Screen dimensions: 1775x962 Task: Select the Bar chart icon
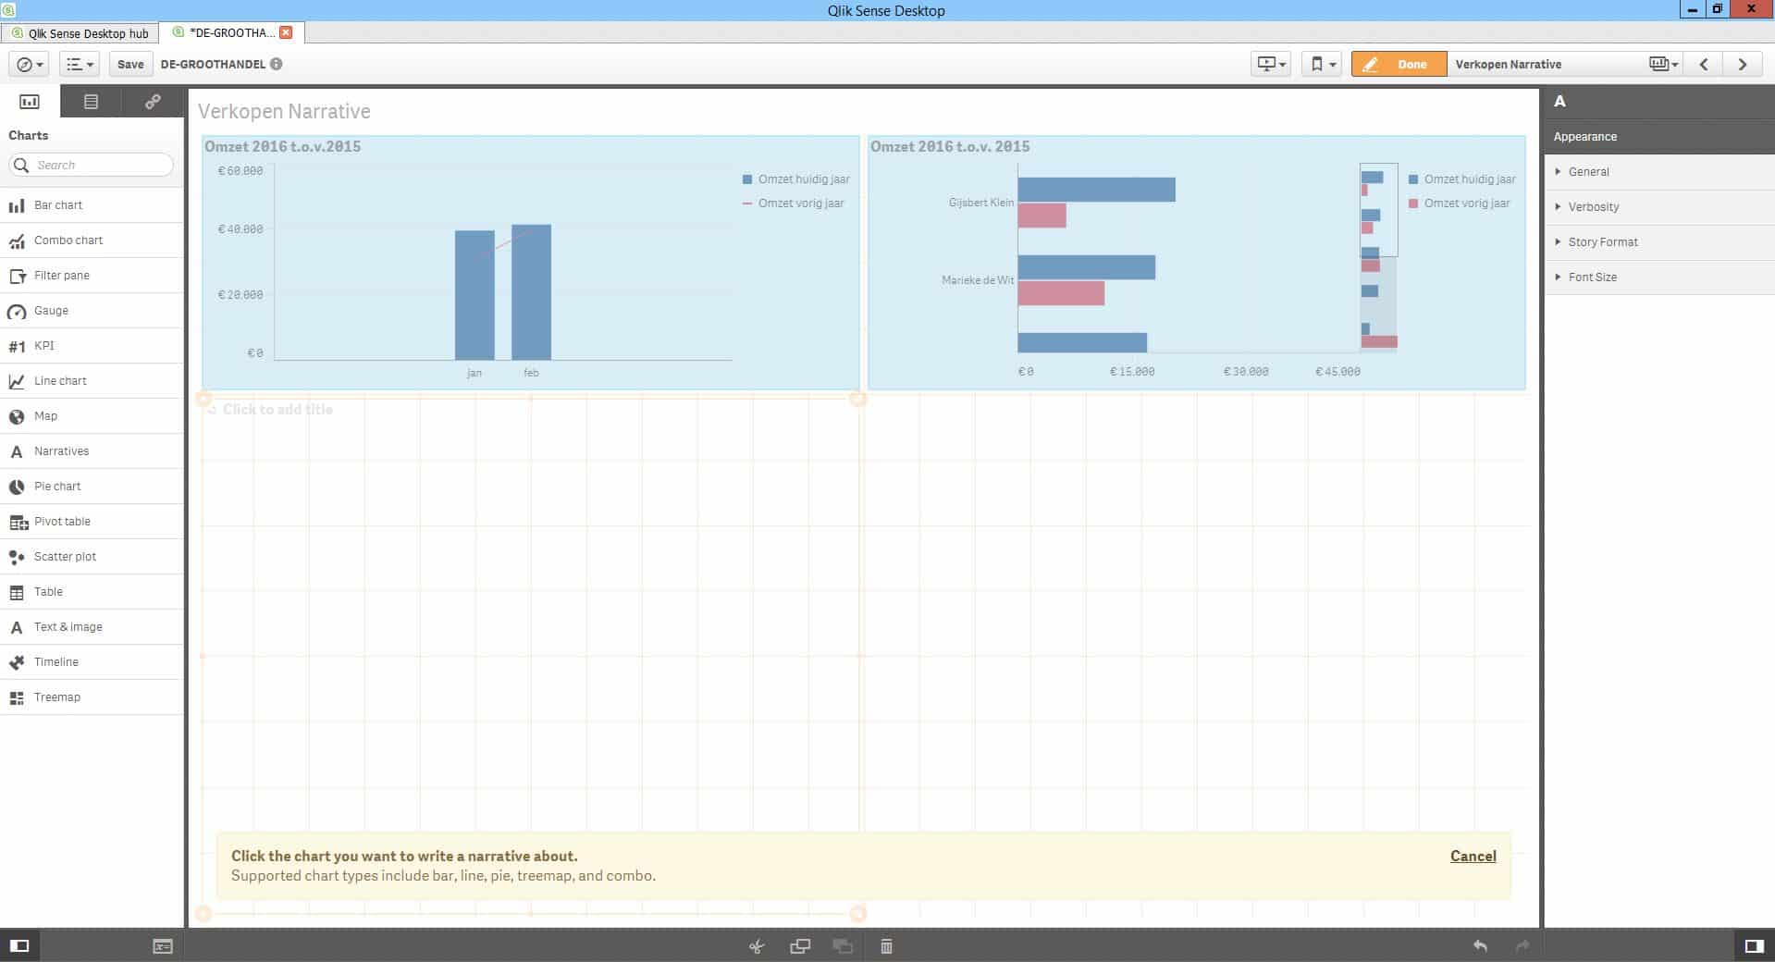pos(17,205)
